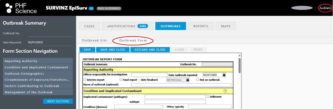Click scrollbar up arrow of the form
This screenshot has height=109, width=333.
coord(240,56)
